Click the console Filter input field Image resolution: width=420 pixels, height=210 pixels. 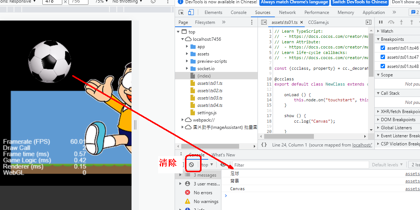pos(301,165)
